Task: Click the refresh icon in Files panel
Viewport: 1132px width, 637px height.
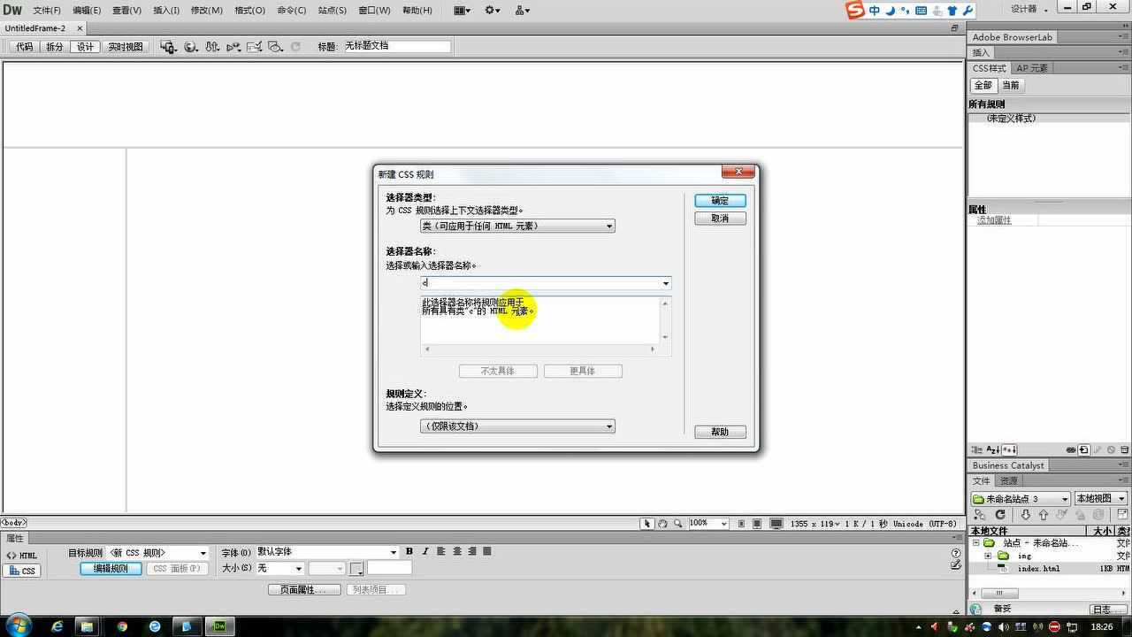Action: pyautogui.click(x=1000, y=515)
